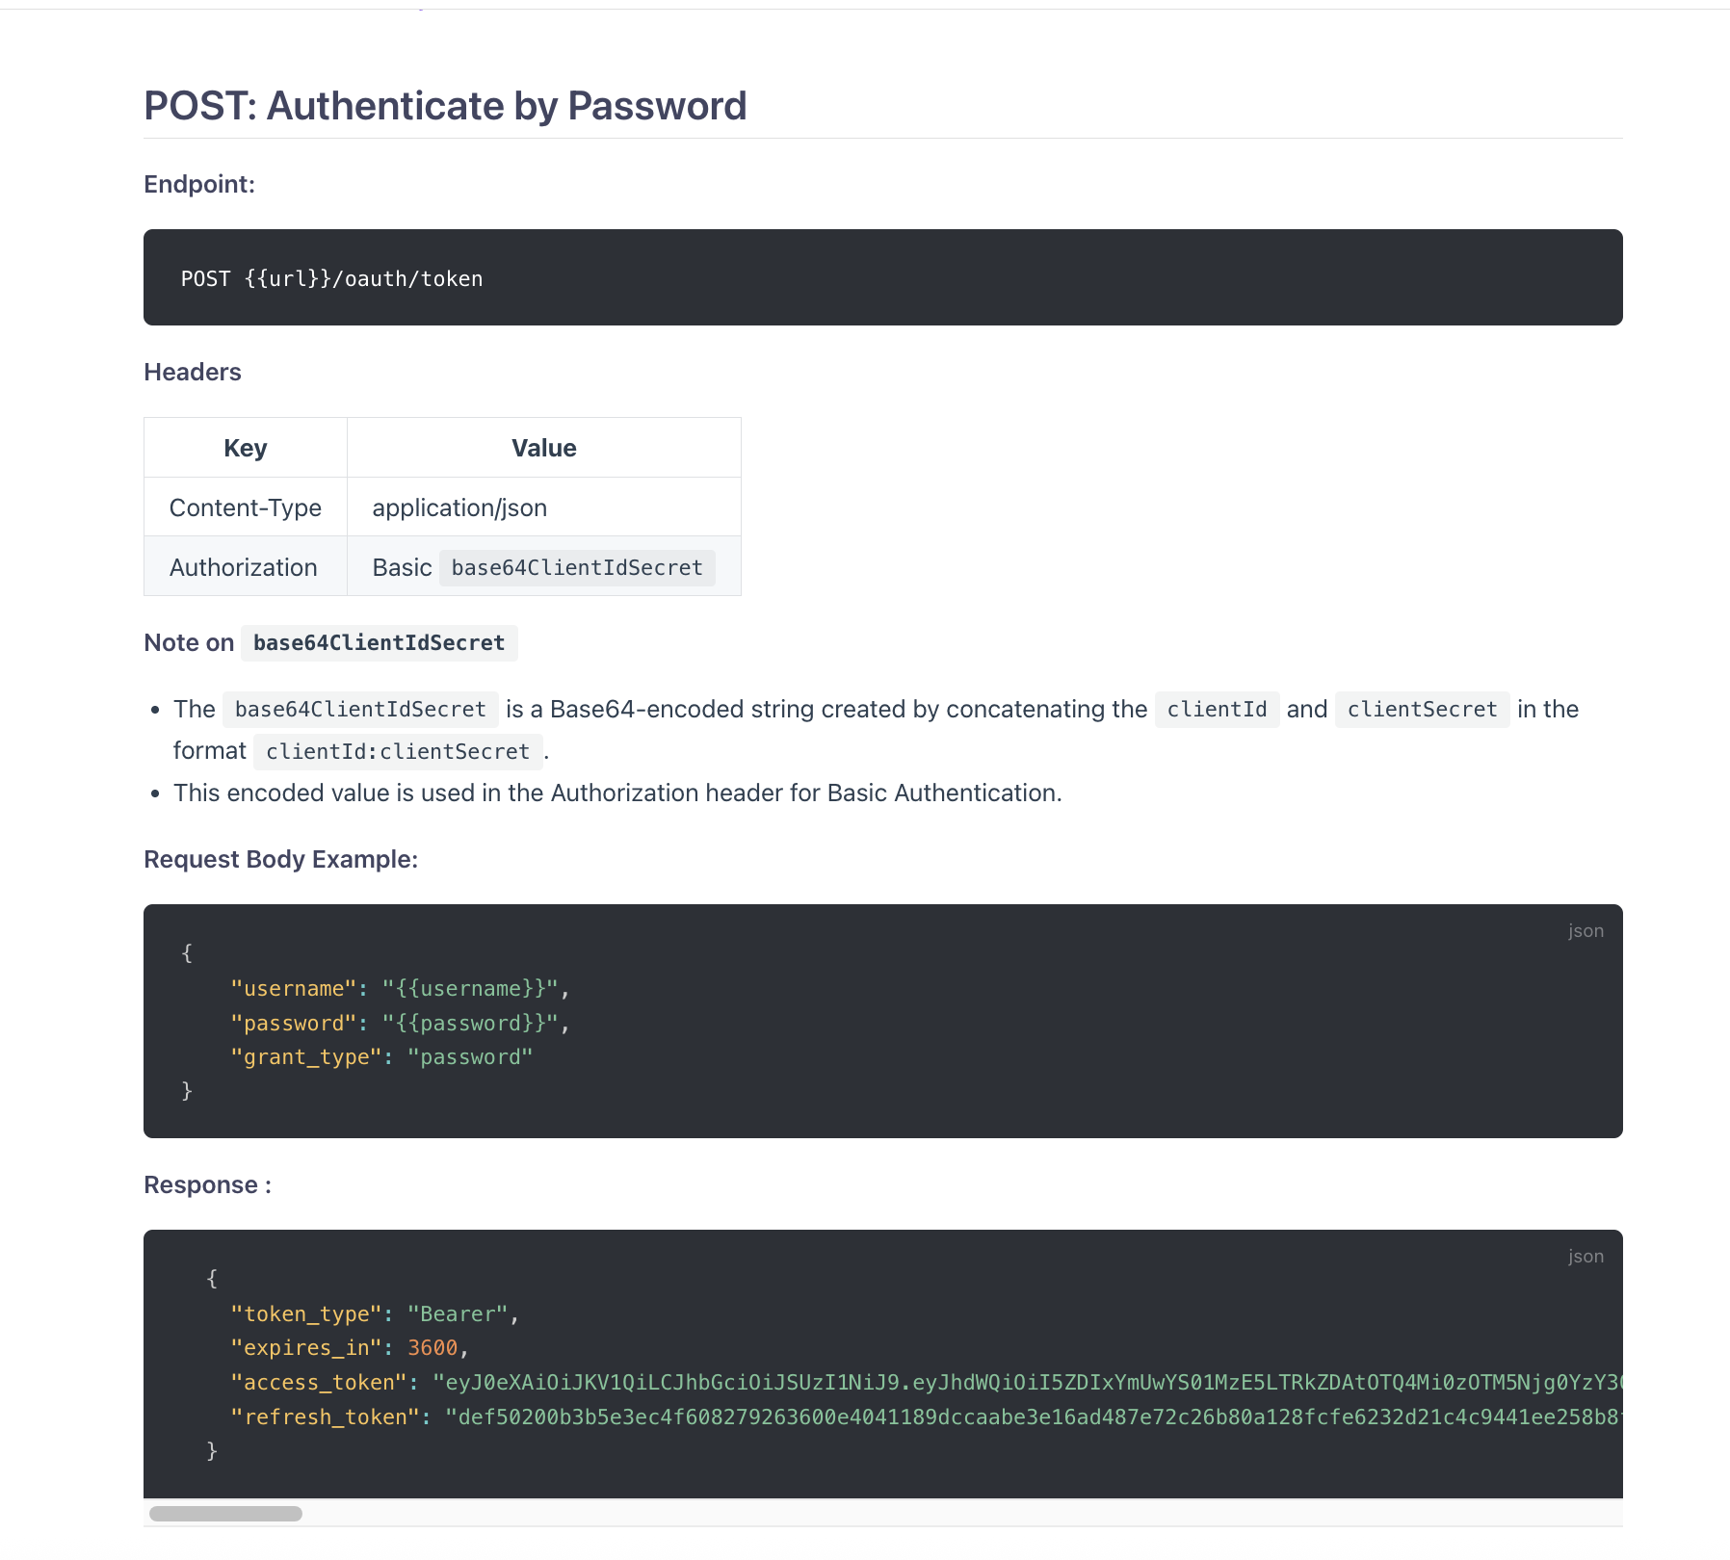
Task: Click the json label on response block
Action: coord(1586,1257)
